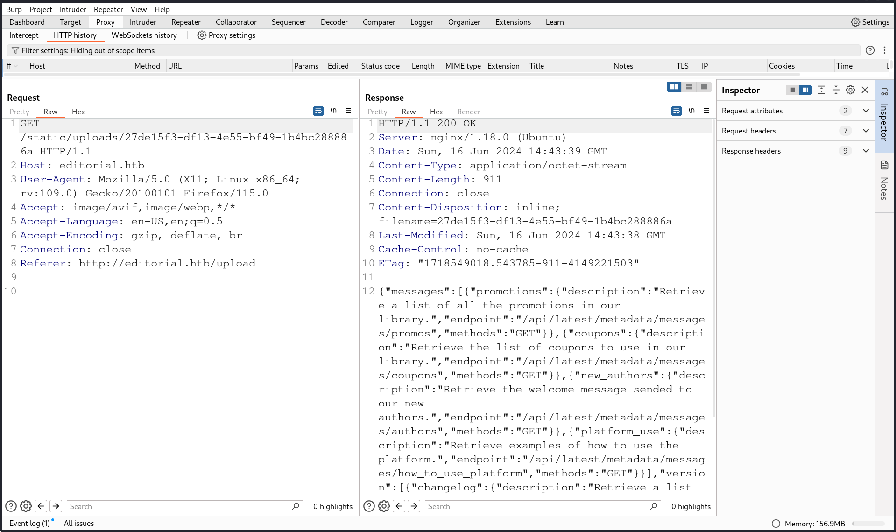Open the Response pane hamburger menu
The image size is (896, 532).
(x=706, y=111)
